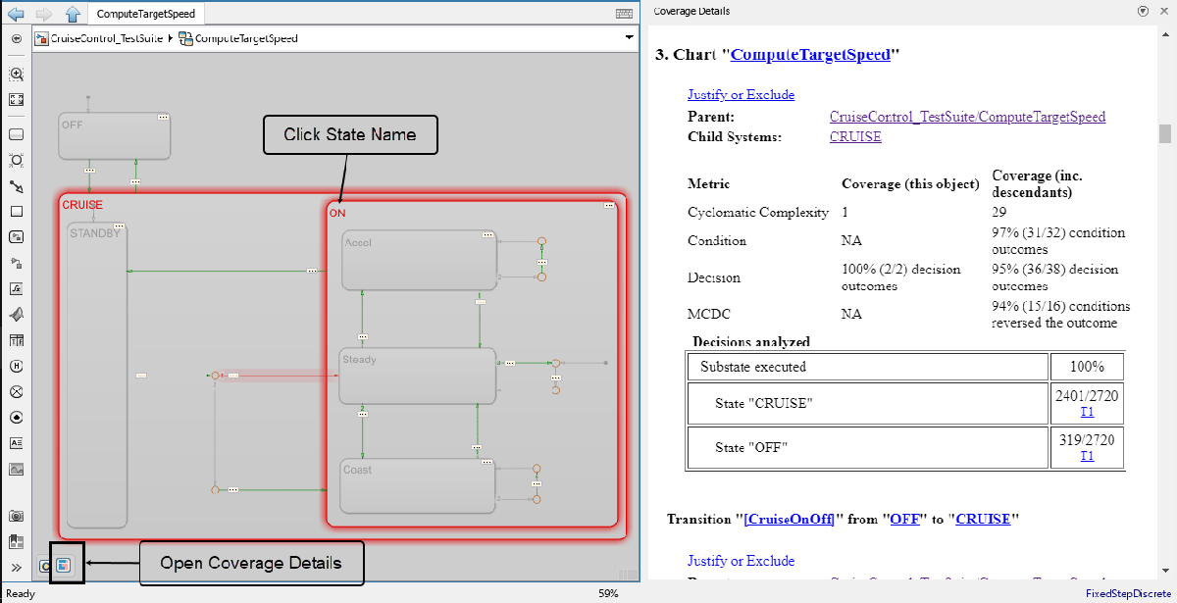Click the Forward navigation arrow
The width and height of the screenshot is (1177, 603).
[x=44, y=14]
